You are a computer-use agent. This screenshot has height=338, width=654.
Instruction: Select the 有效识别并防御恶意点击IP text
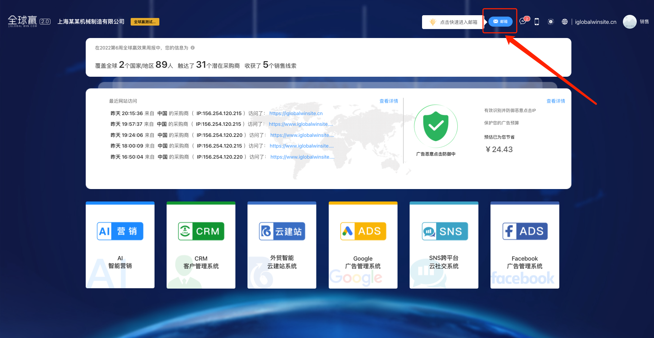pyautogui.click(x=510, y=111)
